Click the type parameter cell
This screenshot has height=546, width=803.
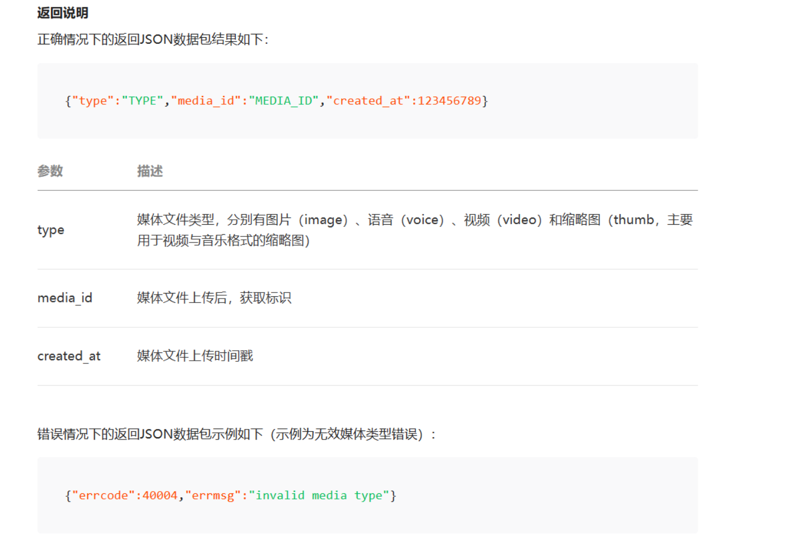tap(50, 230)
